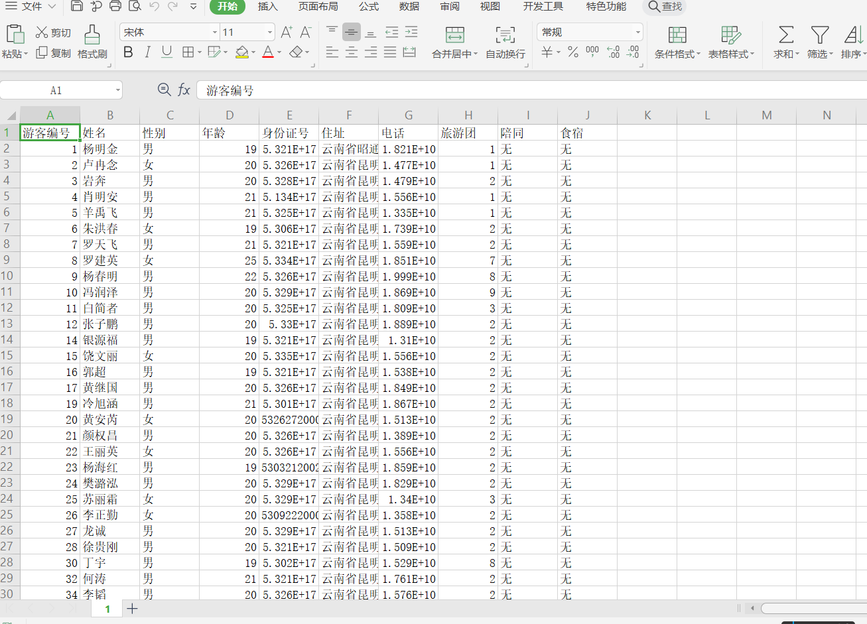Expand the Name Box A1 dropdown
Image resolution: width=867 pixels, height=624 pixels.
click(118, 90)
